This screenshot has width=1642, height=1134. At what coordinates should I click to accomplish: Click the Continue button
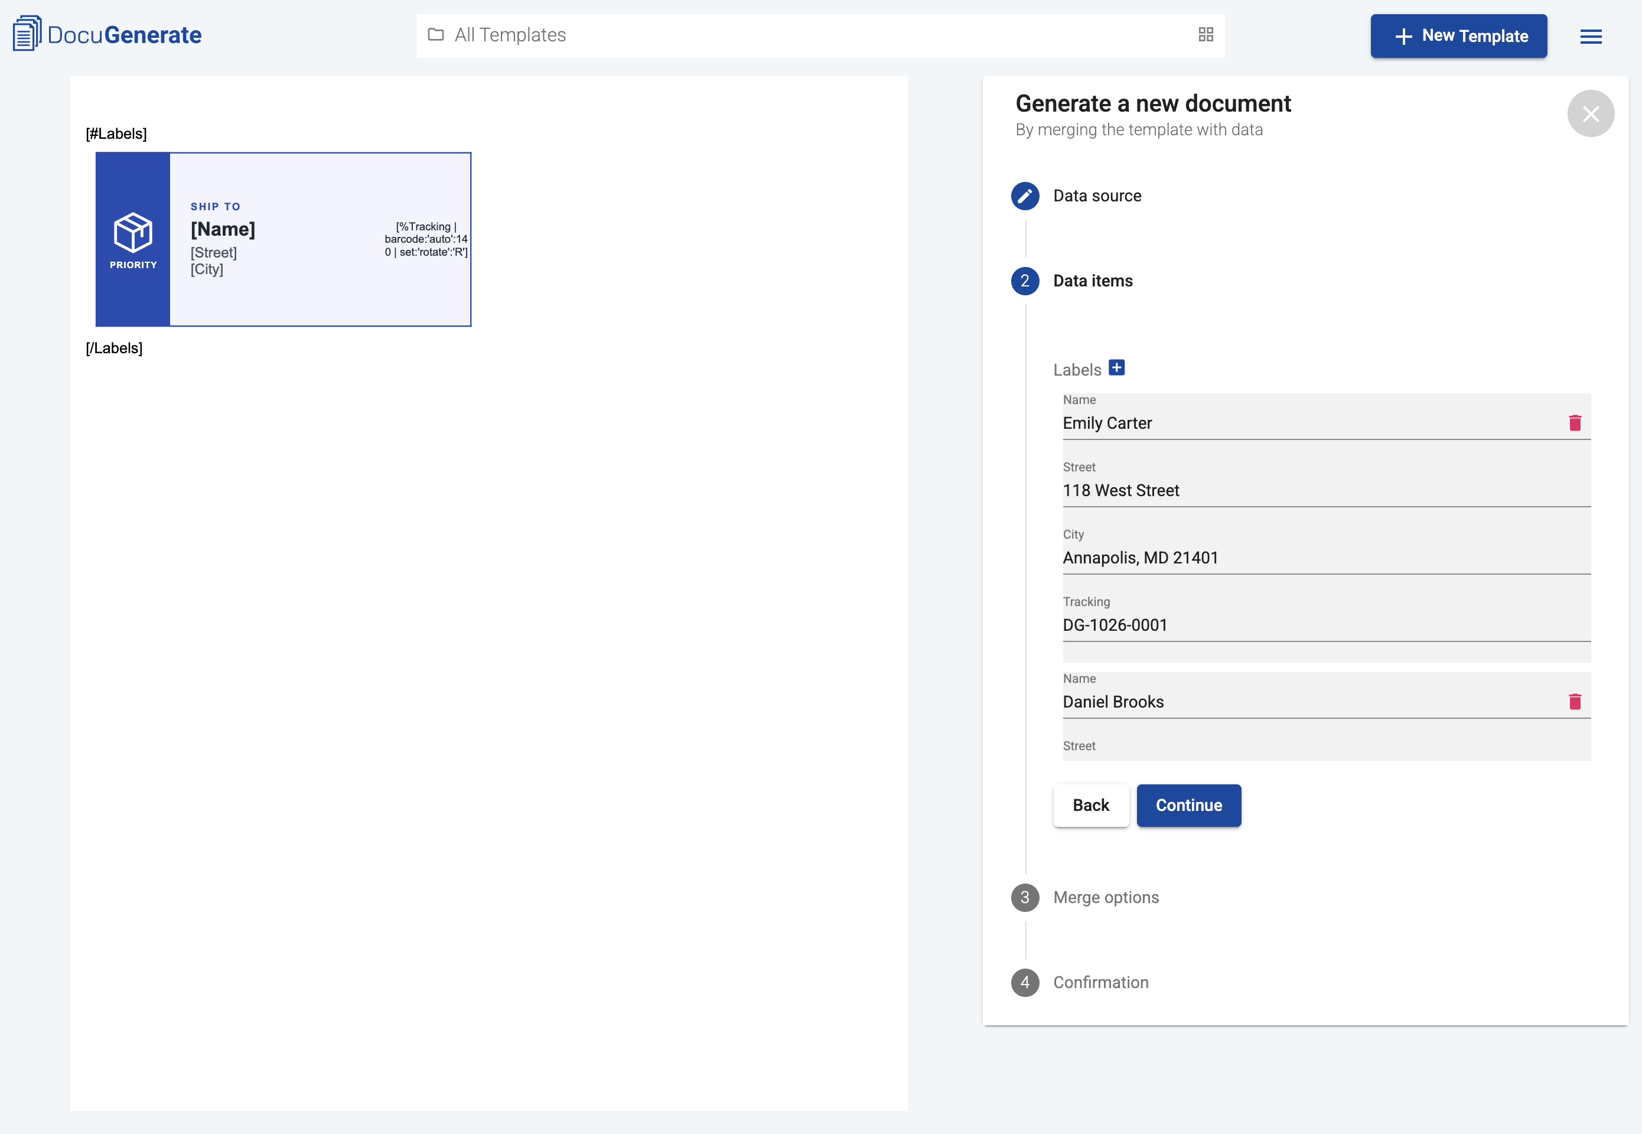pos(1189,805)
